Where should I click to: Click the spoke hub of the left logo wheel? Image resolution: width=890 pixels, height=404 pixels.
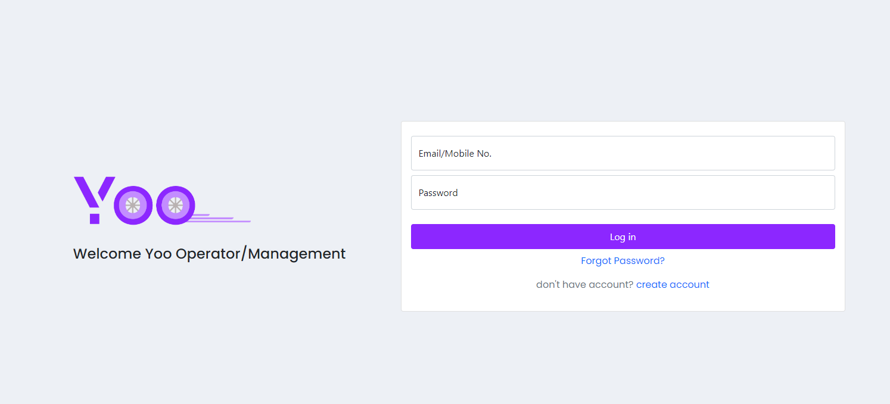[133, 206]
